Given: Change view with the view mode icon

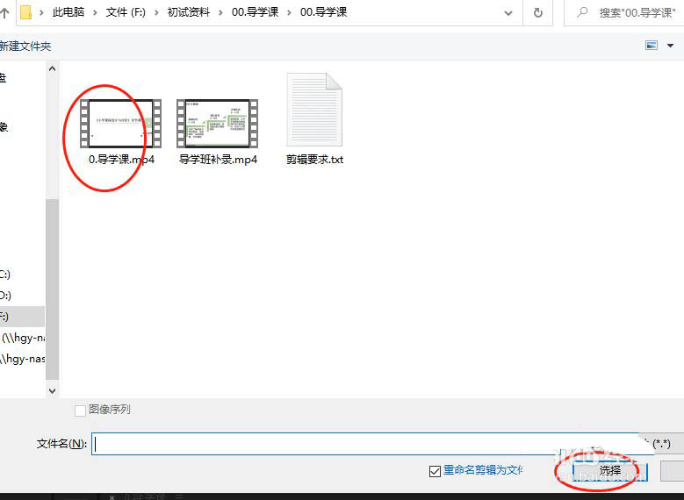Looking at the screenshot, I should coord(652,46).
